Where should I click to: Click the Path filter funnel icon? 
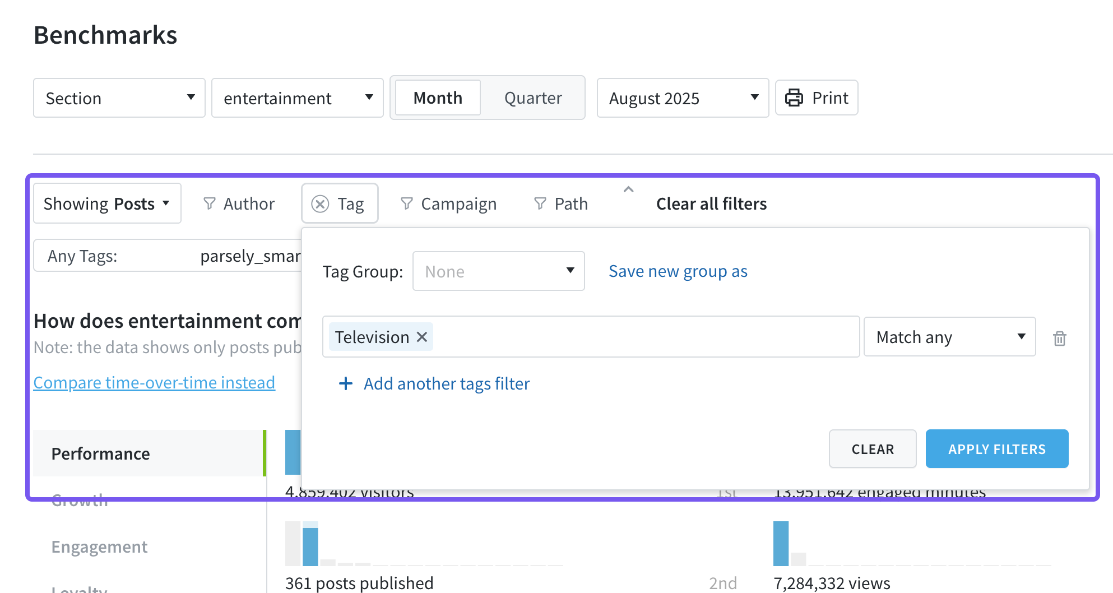(540, 203)
